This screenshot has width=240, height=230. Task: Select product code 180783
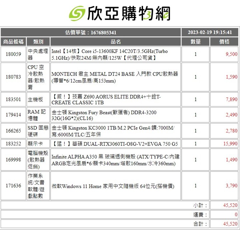pyautogui.click(x=13, y=77)
